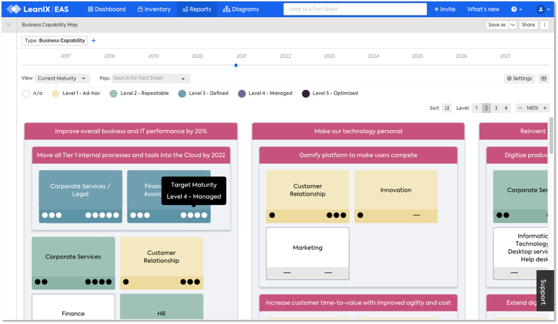Click the Save as button
Viewport: 558px width, 324px height.
click(497, 25)
